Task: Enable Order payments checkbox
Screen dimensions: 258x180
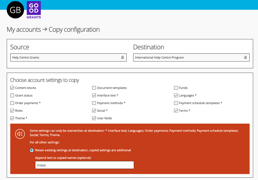Action: point(12,103)
